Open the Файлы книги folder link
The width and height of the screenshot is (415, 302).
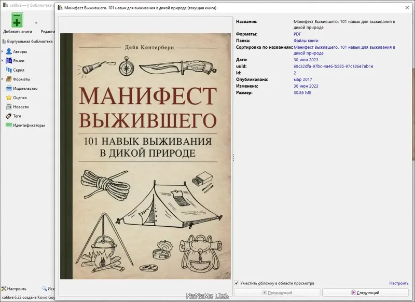pyautogui.click(x=306, y=40)
